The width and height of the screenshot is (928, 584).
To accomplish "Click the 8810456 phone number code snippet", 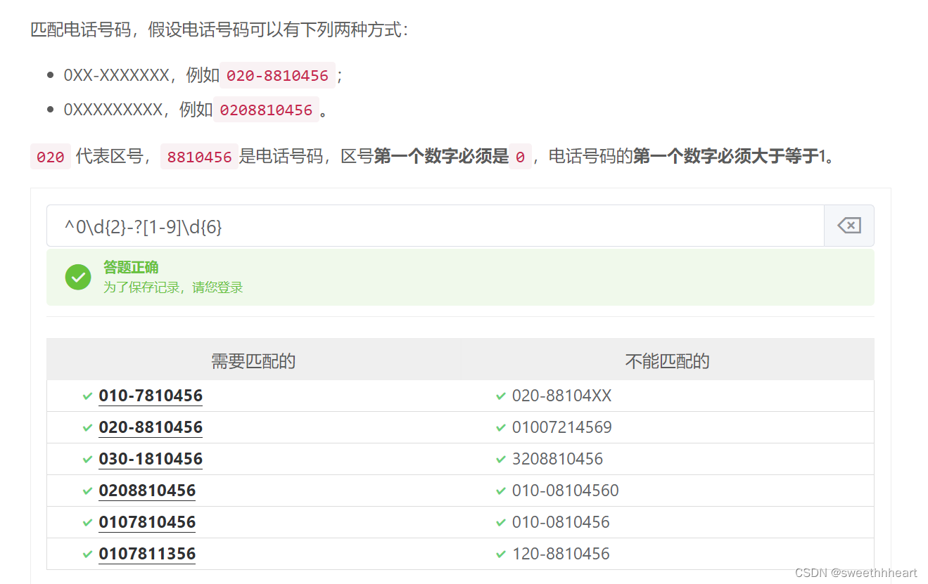I will coord(200,157).
